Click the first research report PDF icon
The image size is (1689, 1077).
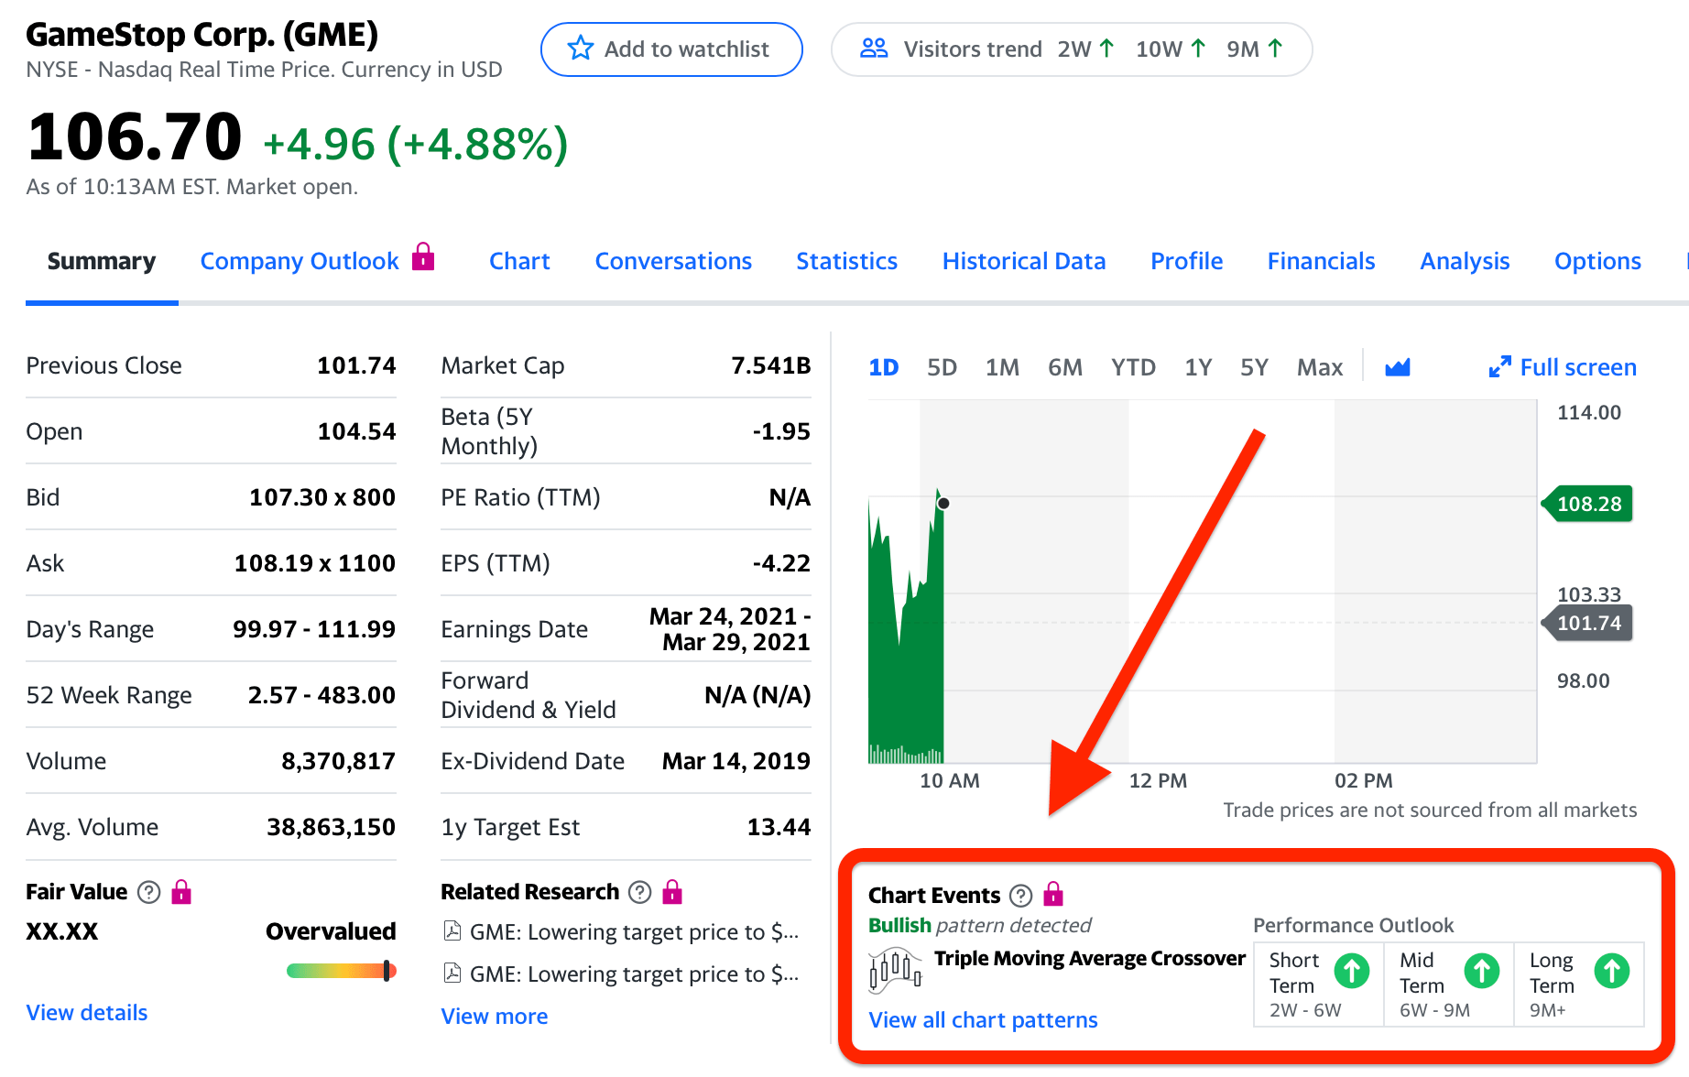(452, 931)
